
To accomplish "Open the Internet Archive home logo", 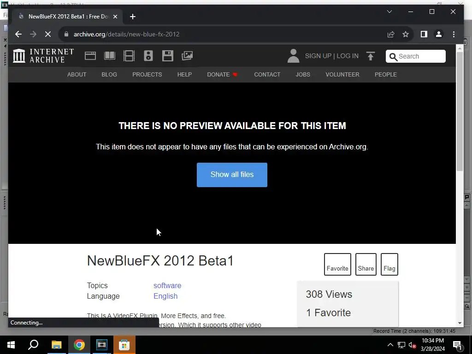I will point(43,56).
